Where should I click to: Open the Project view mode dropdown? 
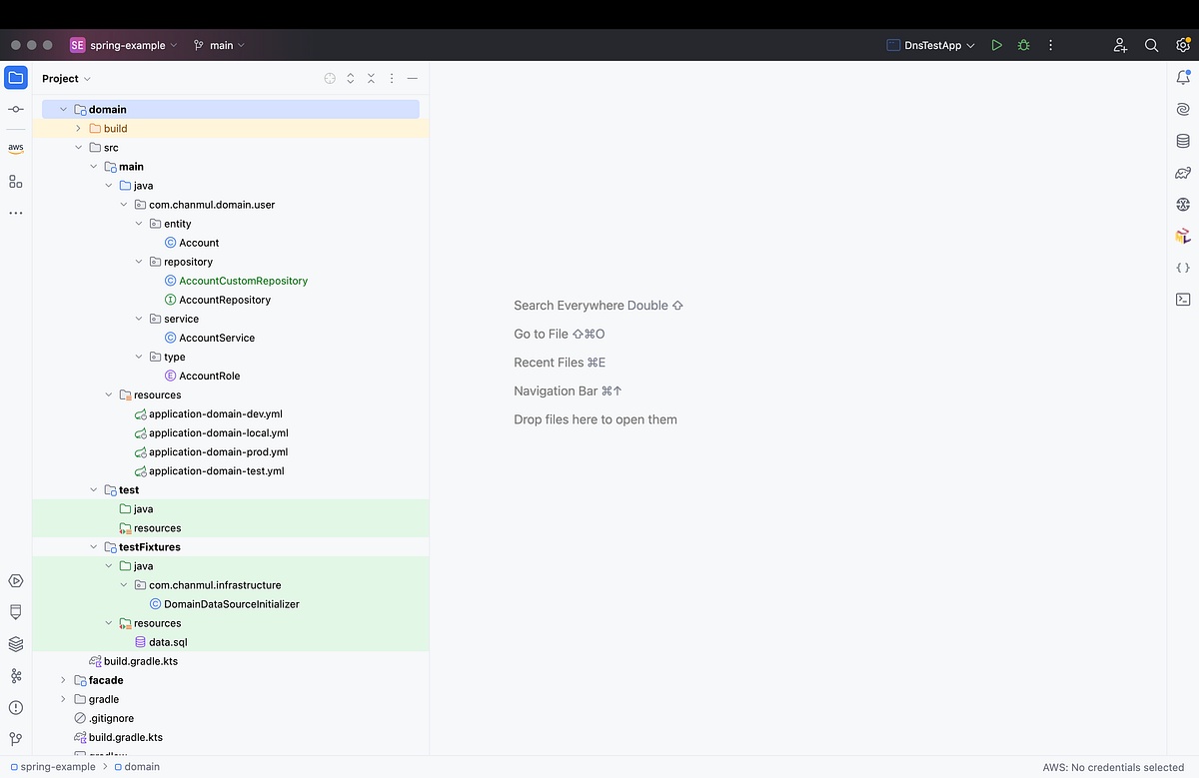[x=66, y=78]
